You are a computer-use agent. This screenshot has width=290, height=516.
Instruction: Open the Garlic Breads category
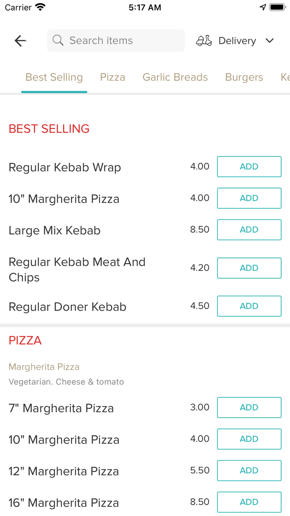point(175,77)
